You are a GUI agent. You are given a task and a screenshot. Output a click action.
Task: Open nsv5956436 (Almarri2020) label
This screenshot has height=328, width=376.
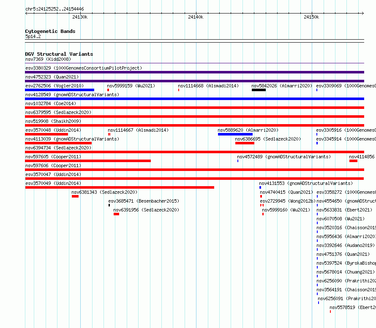pos(346,236)
